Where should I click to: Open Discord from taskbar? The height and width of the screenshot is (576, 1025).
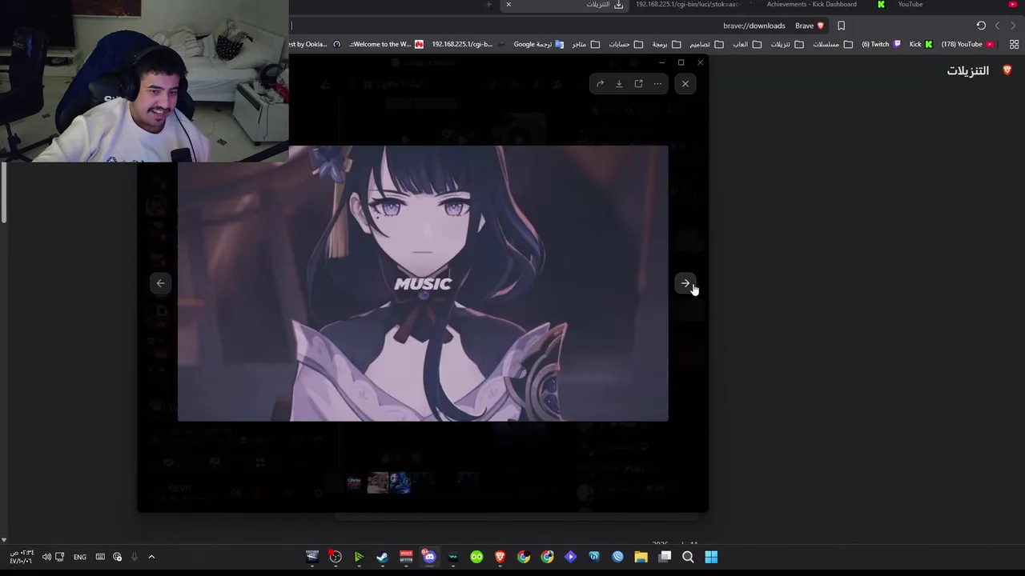pyautogui.click(x=429, y=557)
